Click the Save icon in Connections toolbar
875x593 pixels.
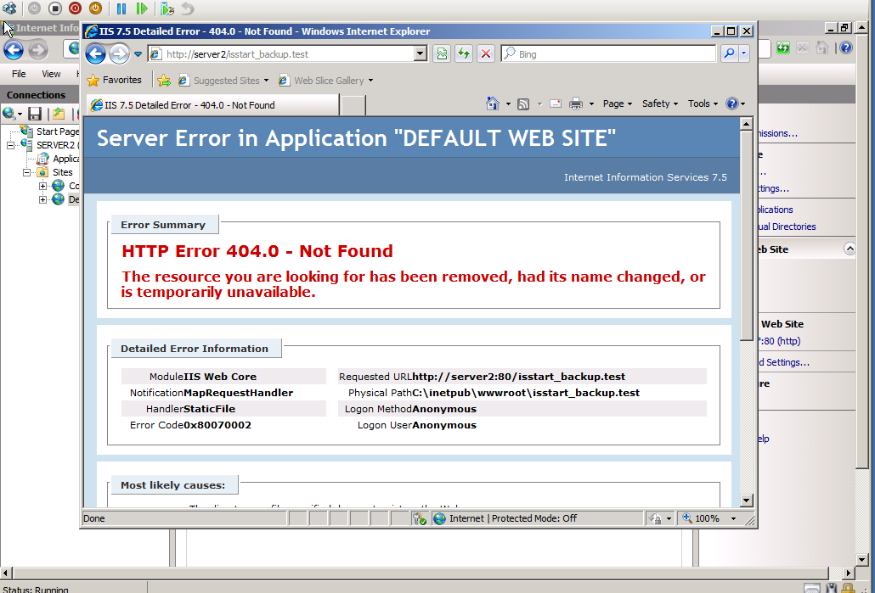(x=35, y=114)
